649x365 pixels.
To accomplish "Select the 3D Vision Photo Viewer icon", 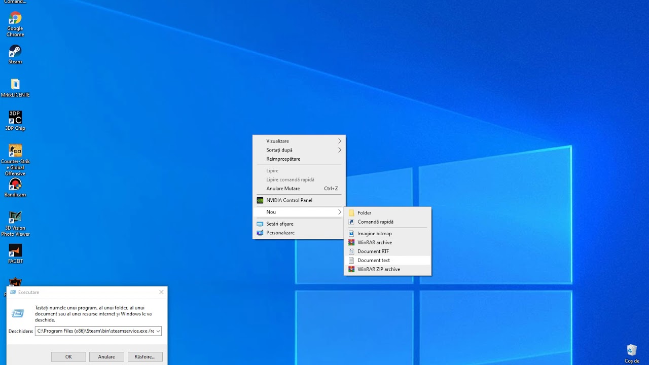I will [15, 224].
